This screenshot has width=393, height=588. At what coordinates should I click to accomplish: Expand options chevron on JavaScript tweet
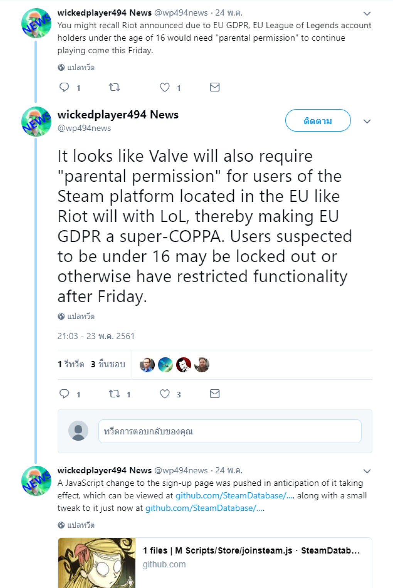coord(367,471)
